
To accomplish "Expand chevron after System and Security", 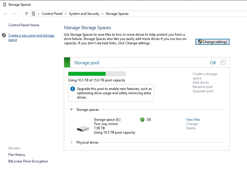I will tap(102, 14).
